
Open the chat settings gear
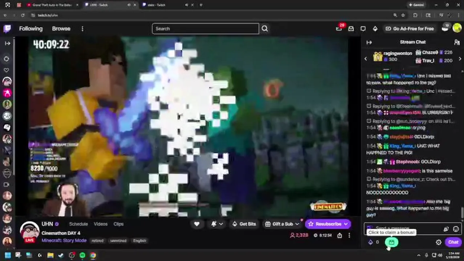[439, 242]
